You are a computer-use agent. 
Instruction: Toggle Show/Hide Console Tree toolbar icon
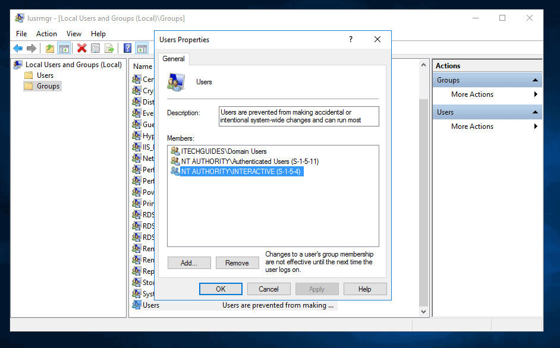pyautogui.click(x=64, y=48)
